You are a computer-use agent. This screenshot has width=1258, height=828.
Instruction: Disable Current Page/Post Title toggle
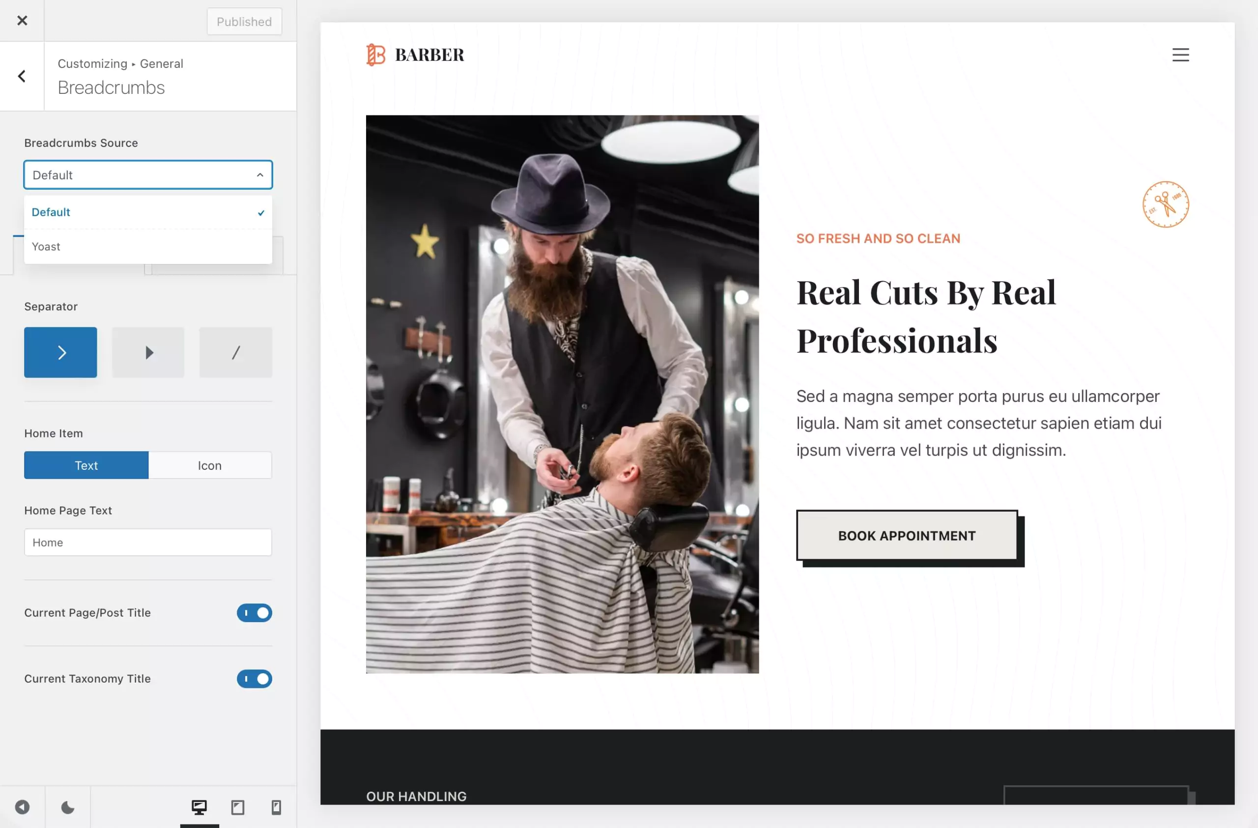pos(254,613)
